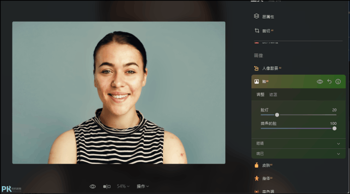Open the 高色调 high key tool icon
The height and width of the screenshot is (194, 350).
point(257,191)
